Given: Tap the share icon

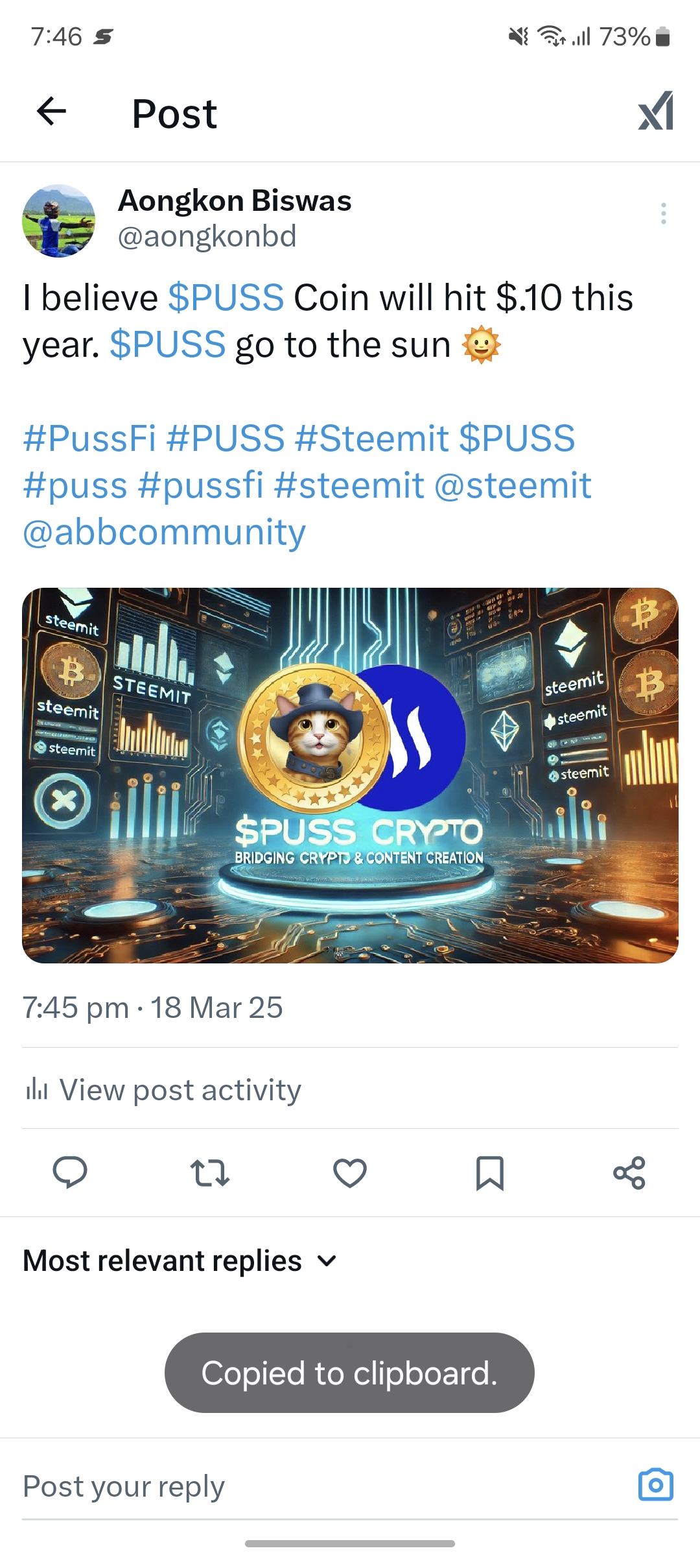Looking at the screenshot, I should [x=629, y=1172].
